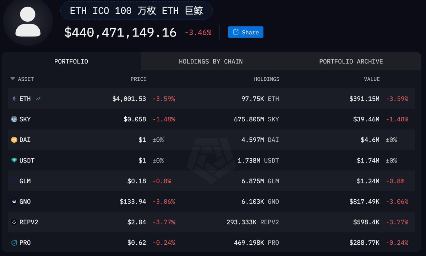Click the SKY token icon

14,119
